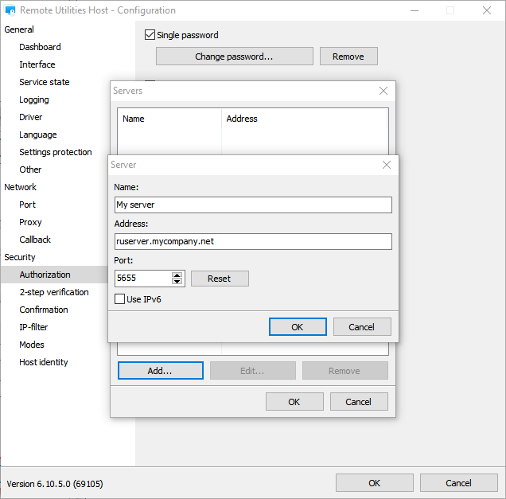Click the Change password... button
The image size is (506, 499).
click(x=235, y=57)
